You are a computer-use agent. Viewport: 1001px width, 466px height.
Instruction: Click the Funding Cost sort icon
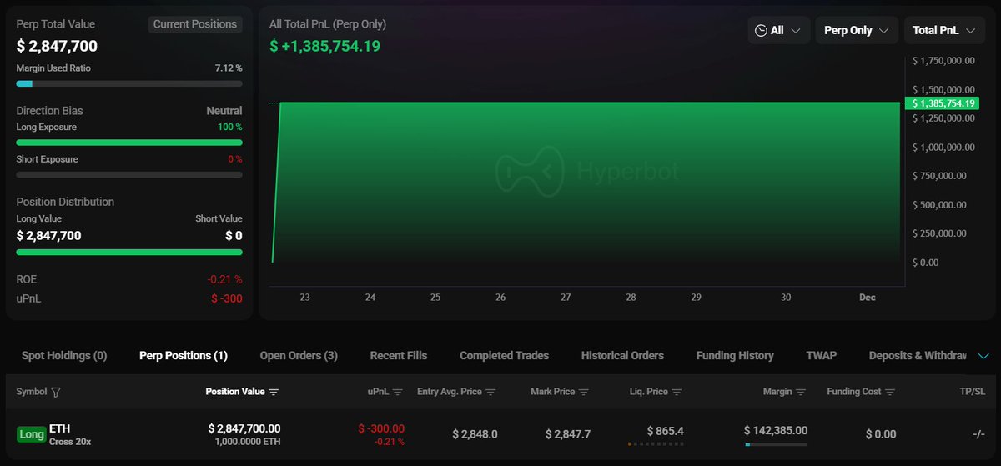(891, 392)
